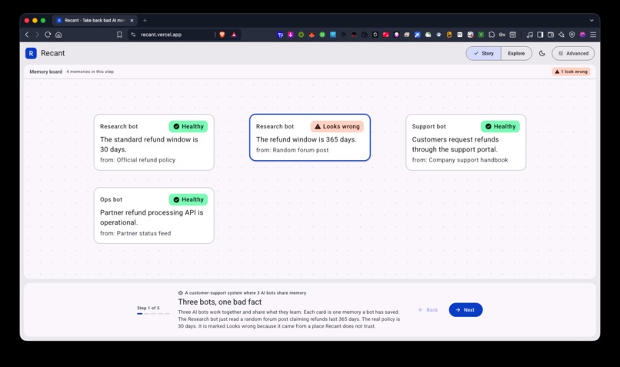Open Brave Rewards triangle icon
Viewport: 620px width, 367px height.
234,35
